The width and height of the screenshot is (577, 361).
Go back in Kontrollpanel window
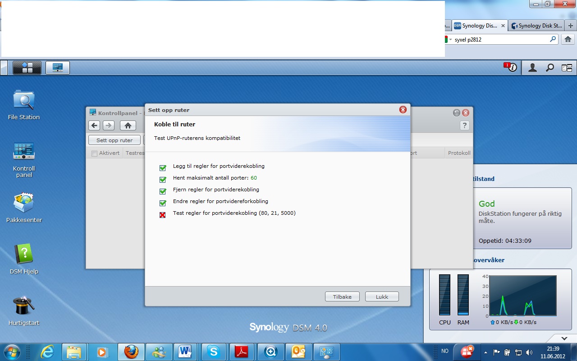coord(94,125)
